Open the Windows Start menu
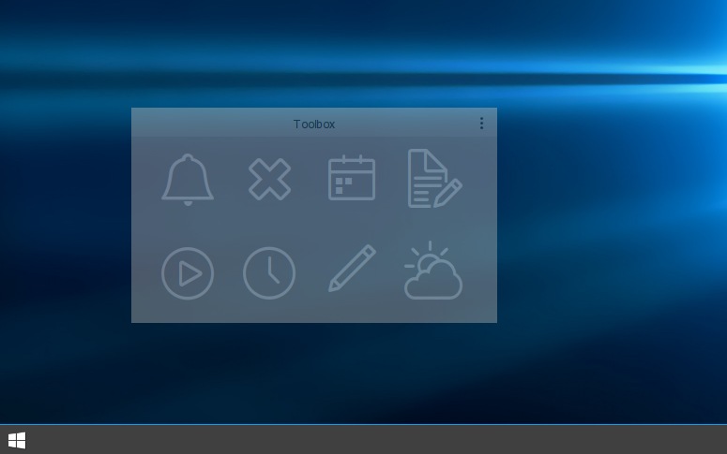727x454 pixels. [17, 440]
